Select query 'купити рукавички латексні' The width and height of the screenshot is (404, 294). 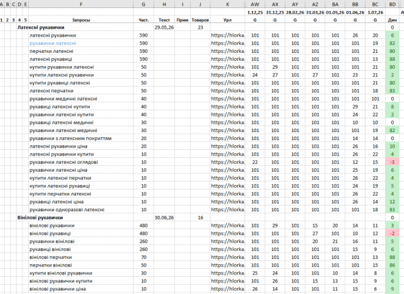point(62,67)
